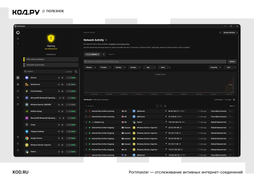Click the info icon next to Simple Interface
The image size is (254, 181).
click(220, 33)
